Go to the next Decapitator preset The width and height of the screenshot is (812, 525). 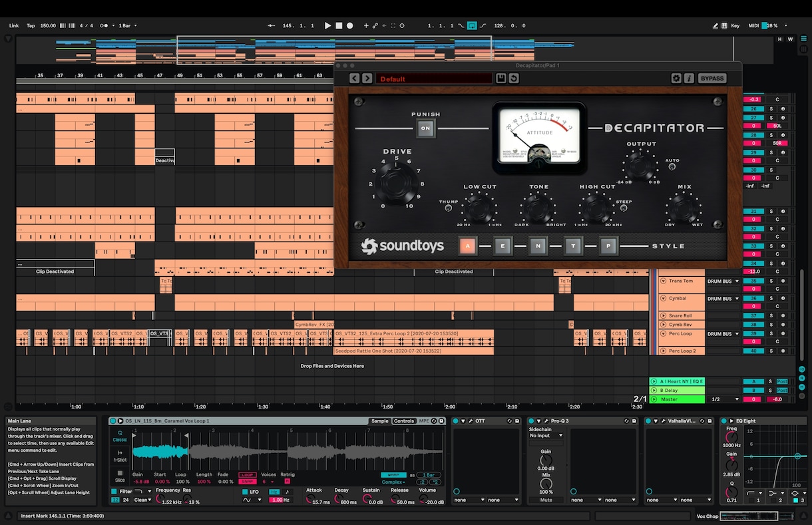[x=366, y=79]
